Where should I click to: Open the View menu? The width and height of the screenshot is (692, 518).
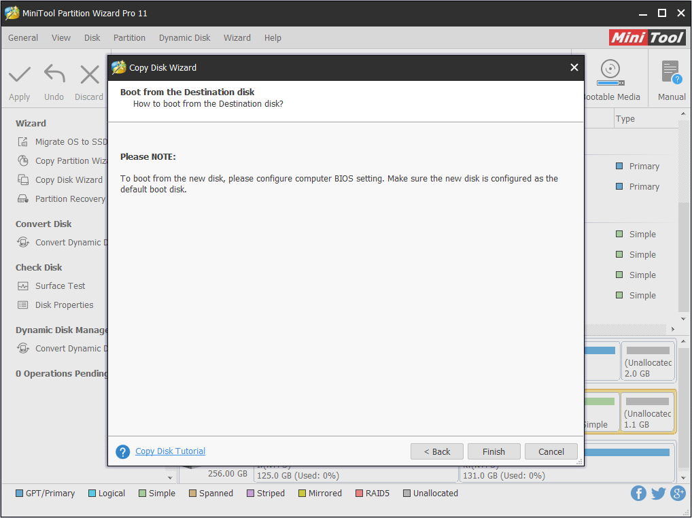[x=61, y=38]
